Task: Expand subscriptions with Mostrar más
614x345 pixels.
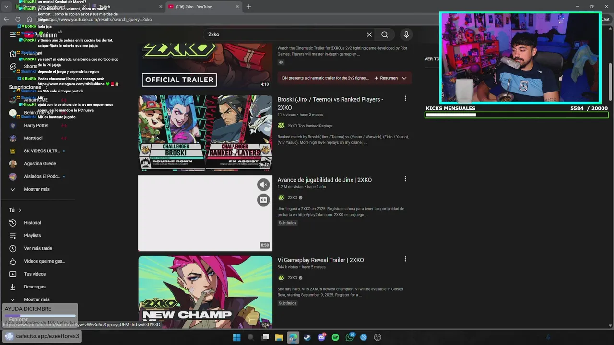Action: 37,189
